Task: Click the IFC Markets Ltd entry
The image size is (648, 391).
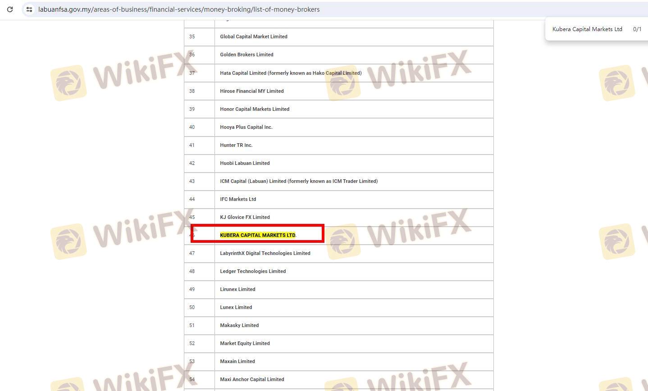Action: pyautogui.click(x=237, y=199)
